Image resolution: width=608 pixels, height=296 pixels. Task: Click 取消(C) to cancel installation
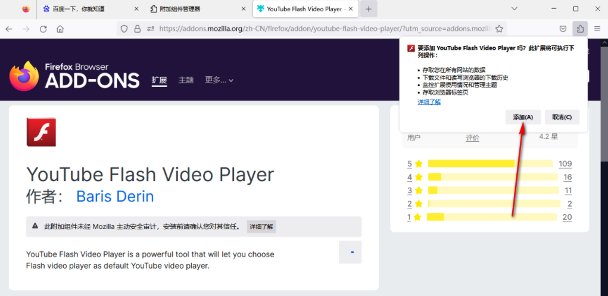tap(562, 117)
